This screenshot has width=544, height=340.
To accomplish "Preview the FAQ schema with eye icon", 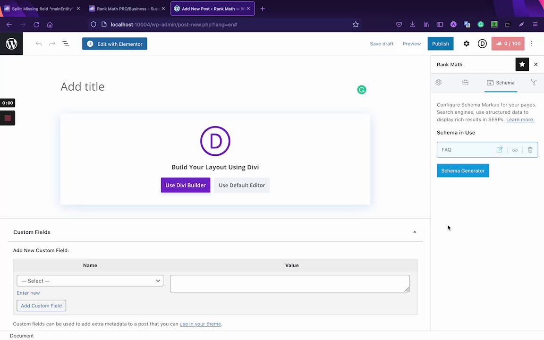I will coord(515,150).
